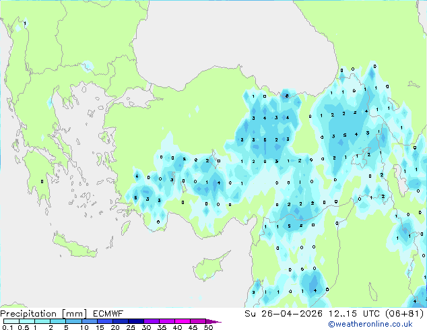Image resolution: width=427 pixels, height=330 pixels.
Task: Click the 35–40 mm legend color swatch
Action: pyautogui.click(x=166, y=321)
